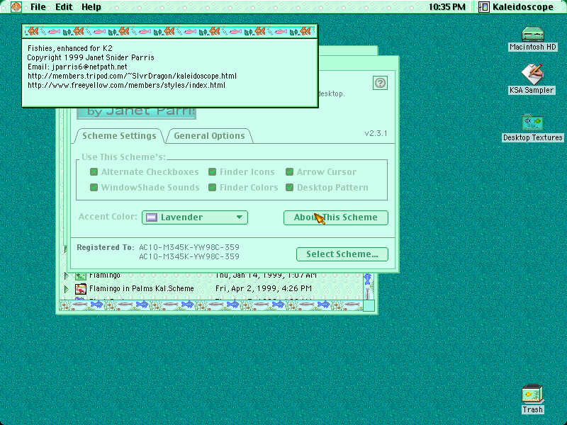Click the Lavender accent color swatch

click(152, 217)
